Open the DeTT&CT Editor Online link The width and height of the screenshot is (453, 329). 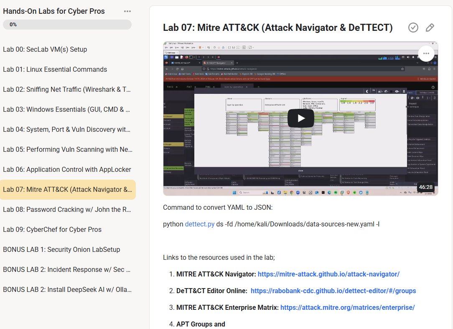(333, 291)
